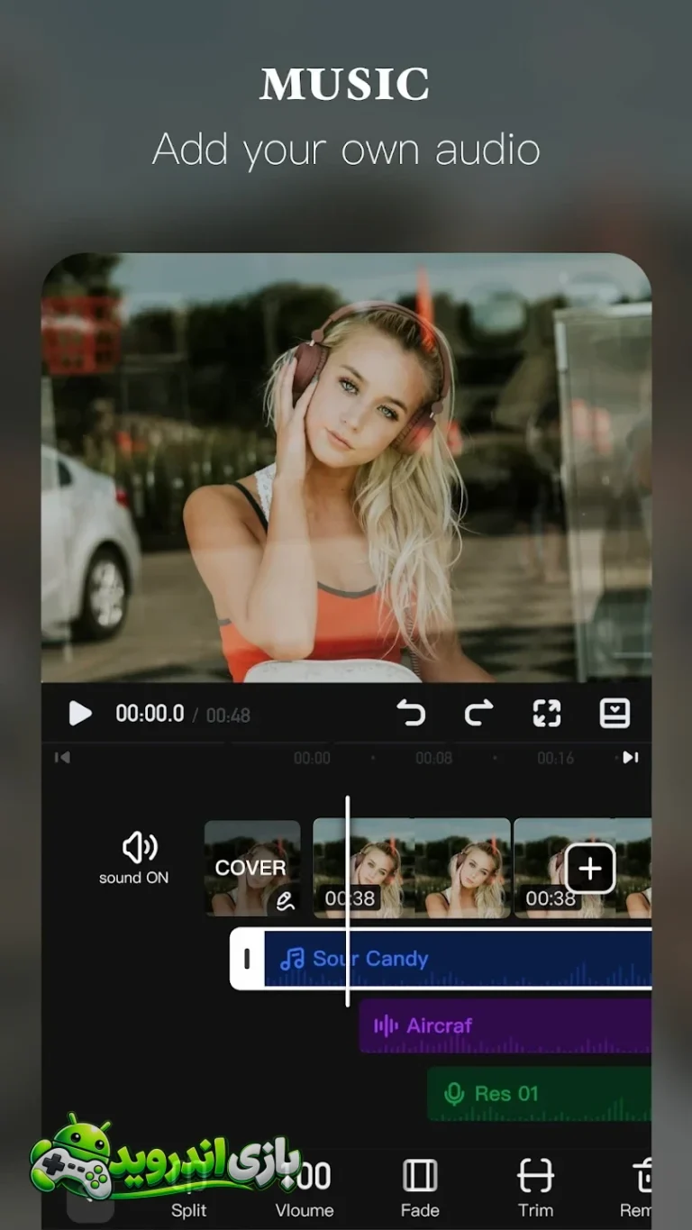Click the 00:08 timeline ruler mark
Screen dimensions: 692x1230
434,759
